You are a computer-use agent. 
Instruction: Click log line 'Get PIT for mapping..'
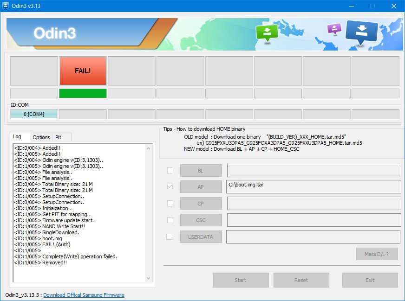(x=52, y=214)
